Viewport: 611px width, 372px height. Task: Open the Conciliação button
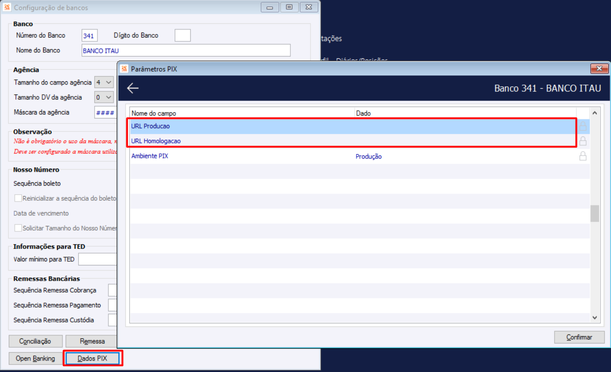(35, 341)
